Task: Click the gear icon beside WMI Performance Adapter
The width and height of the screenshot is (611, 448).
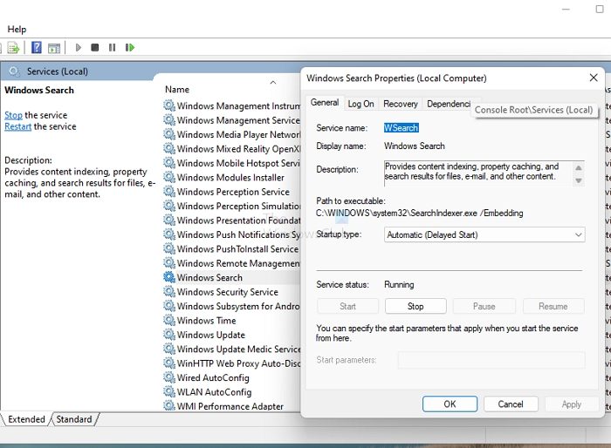Action: click(x=169, y=405)
